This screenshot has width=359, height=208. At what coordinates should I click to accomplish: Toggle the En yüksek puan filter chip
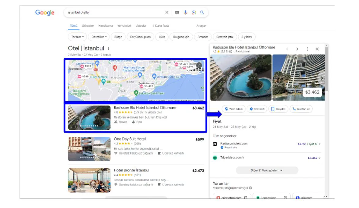point(140,37)
